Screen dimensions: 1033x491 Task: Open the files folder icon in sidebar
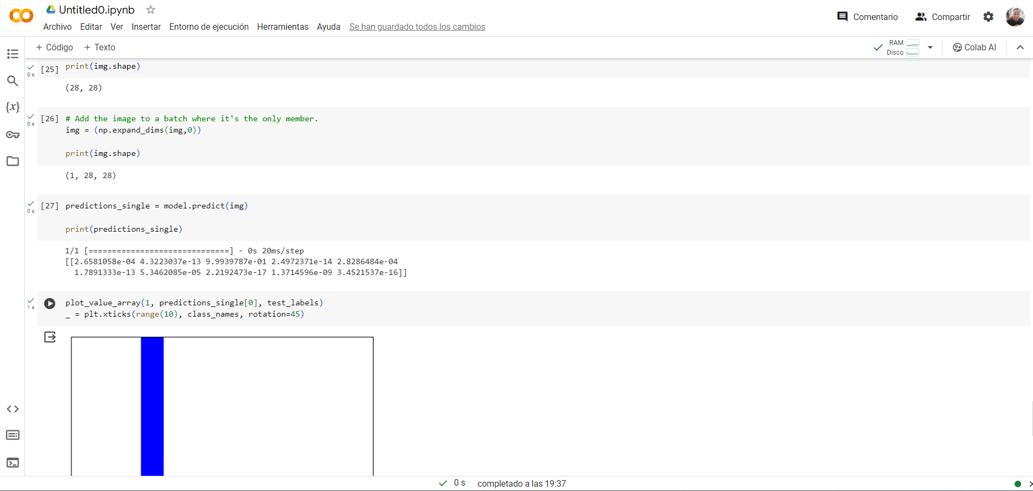(x=12, y=161)
